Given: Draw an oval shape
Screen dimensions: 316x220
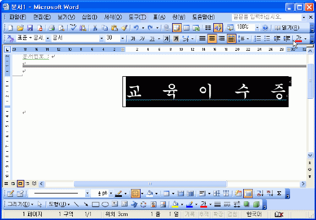Looking at the screenshot, I should (105, 205).
